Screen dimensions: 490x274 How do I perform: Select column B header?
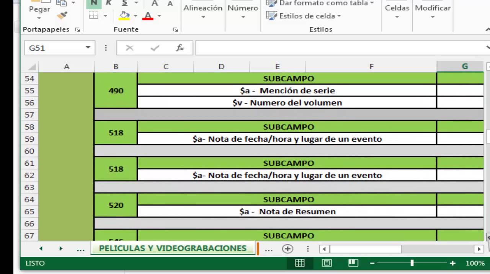click(x=116, y=67)
